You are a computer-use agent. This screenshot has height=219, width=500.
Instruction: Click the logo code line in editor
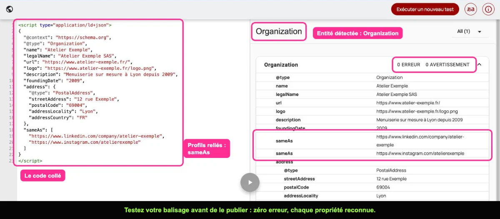pyautogui.click(x=90, y=68)
